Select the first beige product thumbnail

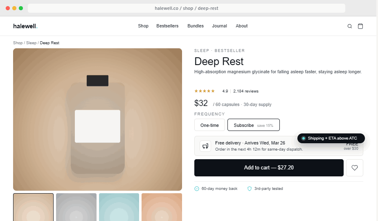[x=33, y=207]
